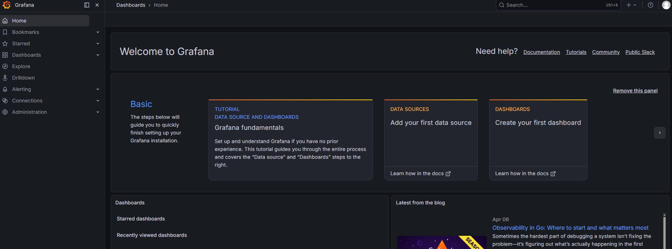Expand the Dashboards section chevron
Viewport: 672px width, 249px height.
click(x=98, y=55)
